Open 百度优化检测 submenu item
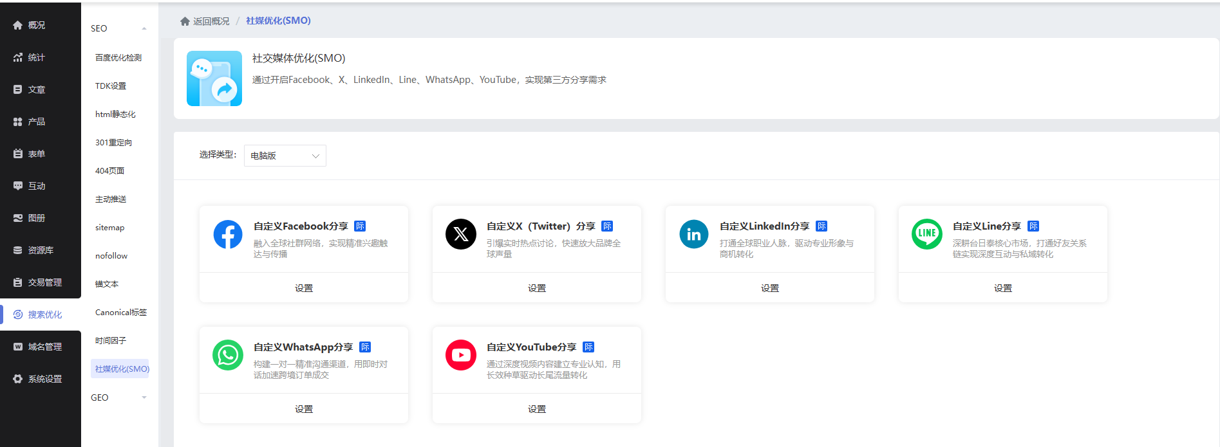This screenshot has height=447, width=1220. click(x=118, y=58)
